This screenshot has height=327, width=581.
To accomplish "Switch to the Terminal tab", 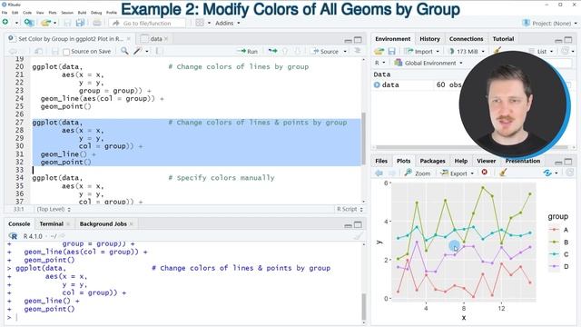I will (x=52, y=224).
